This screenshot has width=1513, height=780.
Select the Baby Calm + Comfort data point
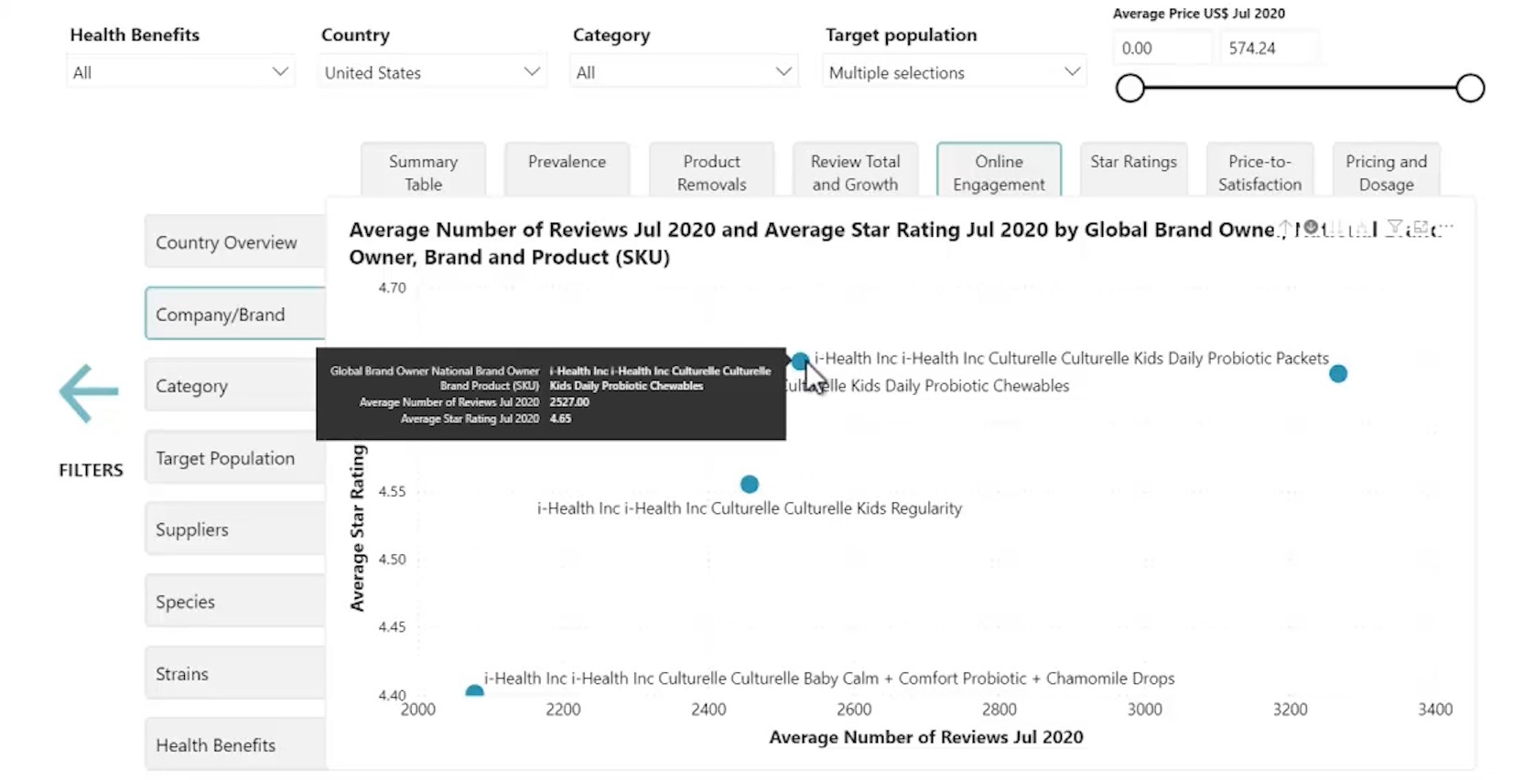[474, 690]
